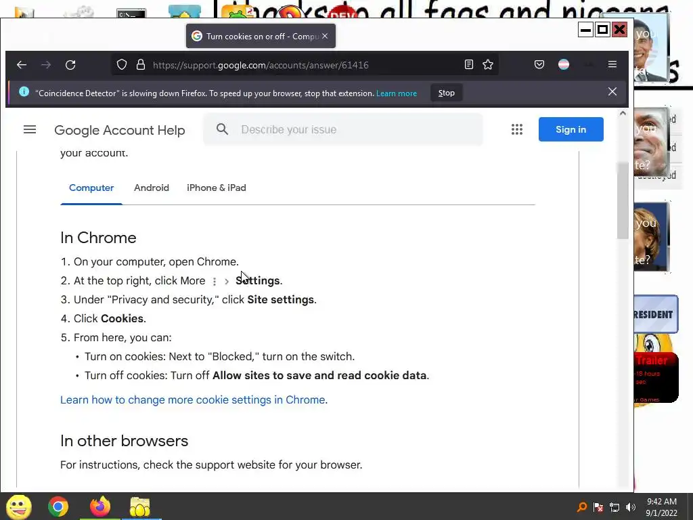Focus the Describe your issue field

tap(342, 129)
